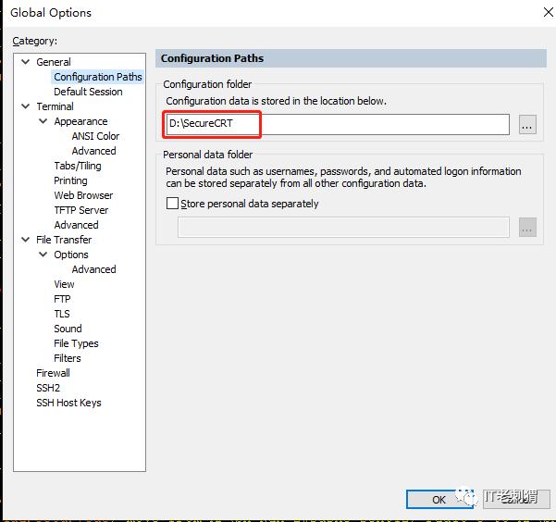Collapse the General tree node
556x522 pixels.
[x=26, y=62]
